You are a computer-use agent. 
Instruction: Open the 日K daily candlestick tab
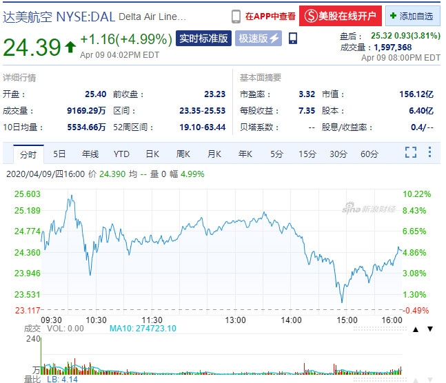(x=152, y=154)
